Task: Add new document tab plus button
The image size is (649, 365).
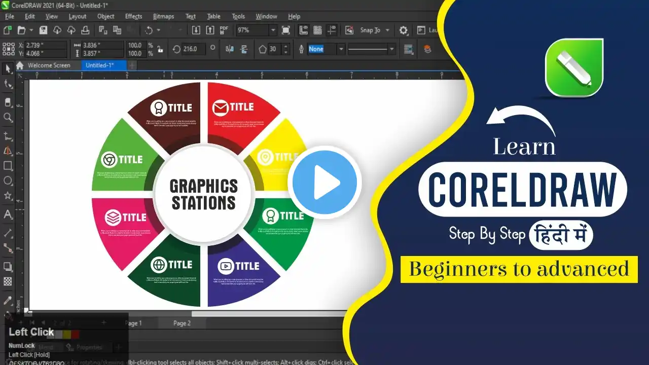Action: coord(132,65)
